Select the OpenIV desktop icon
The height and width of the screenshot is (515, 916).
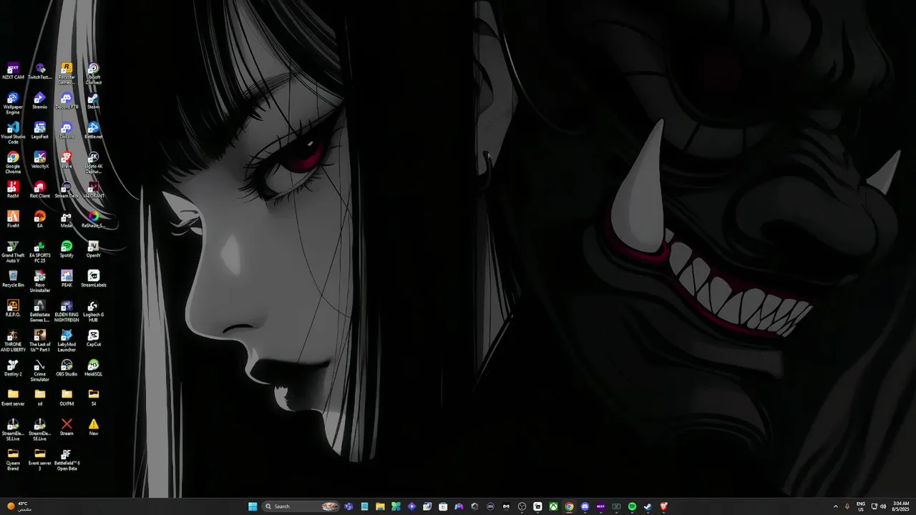93,250
